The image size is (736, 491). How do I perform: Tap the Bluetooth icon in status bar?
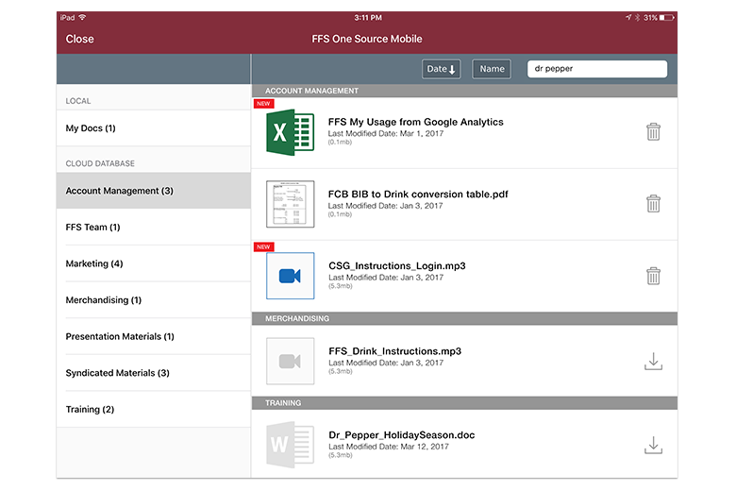tap(637, 18)
